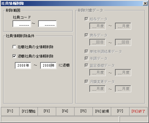This screenshot has width=149, height=123.
Task: Click the ending 社員コード input field
Action: (x=47, y=24)
